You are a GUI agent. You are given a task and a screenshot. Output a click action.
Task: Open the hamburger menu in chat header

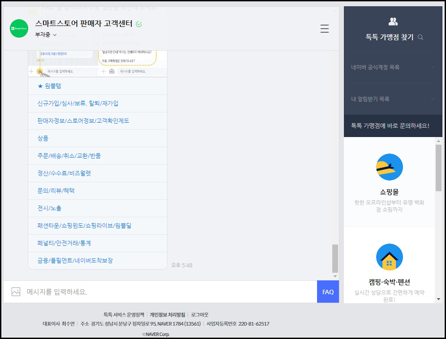click(325, 29)
